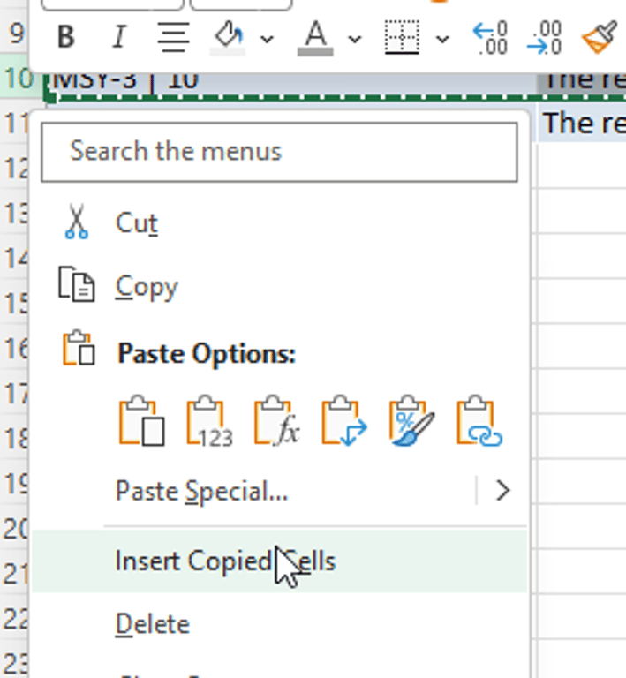Click the Increase Decimal icon
The height and width of the screenshot is (678, 626).
click(x=490, y=38)
